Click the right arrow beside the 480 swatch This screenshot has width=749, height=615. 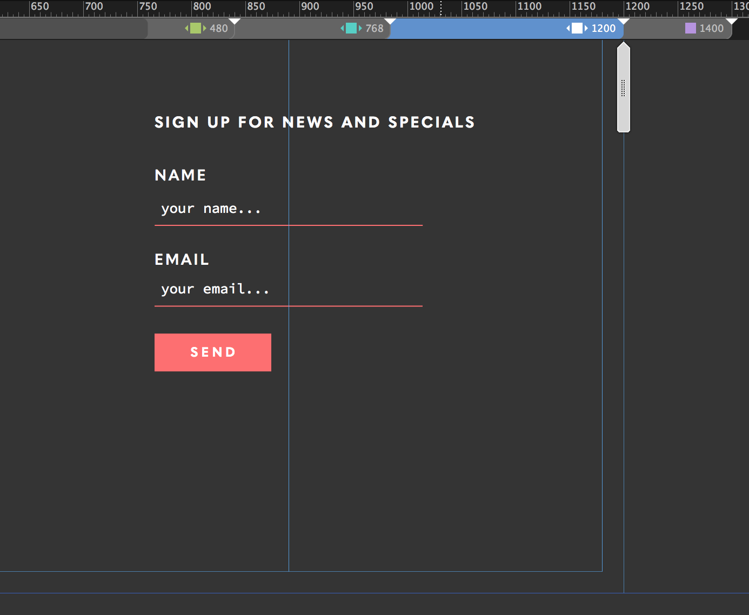(205, 28)
